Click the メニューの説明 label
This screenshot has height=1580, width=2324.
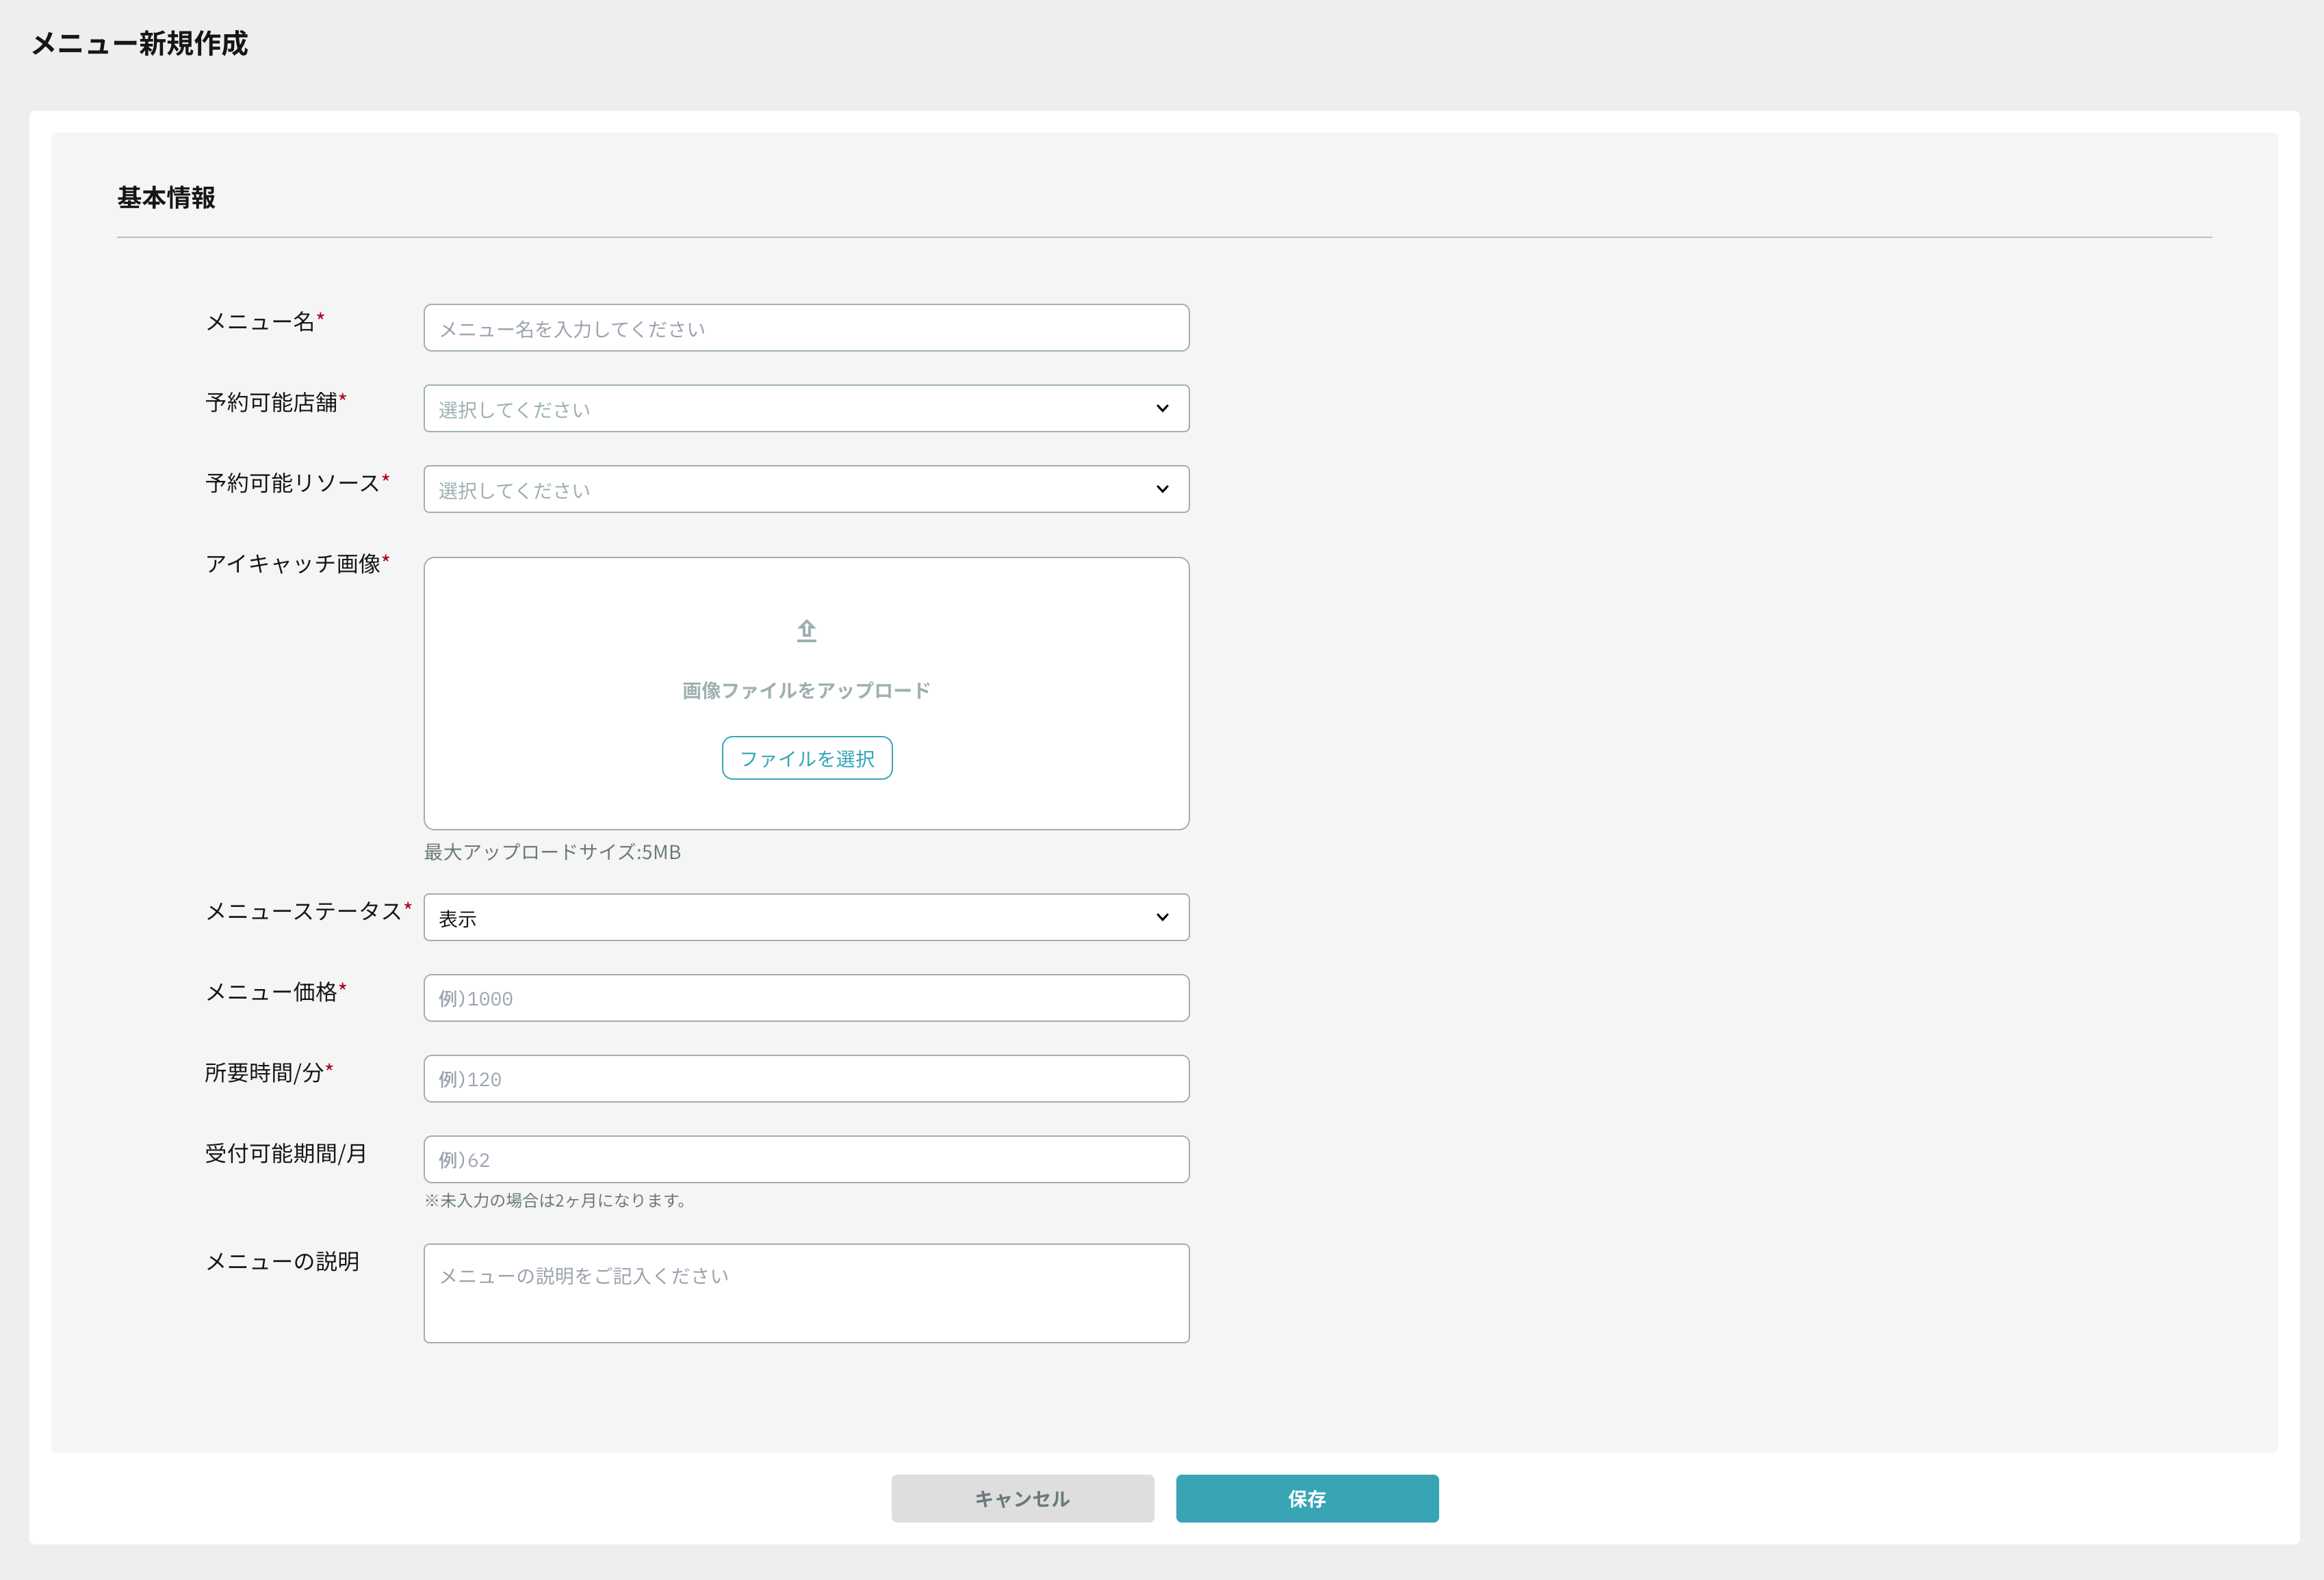(282, 1261)
